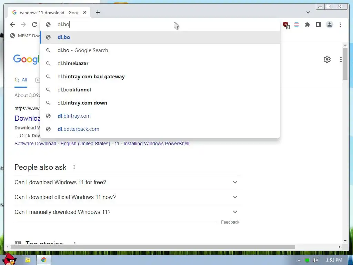Open the file explorer taskbar icon
This screenshot has height=265, width=353.
[x=28, y=260]
